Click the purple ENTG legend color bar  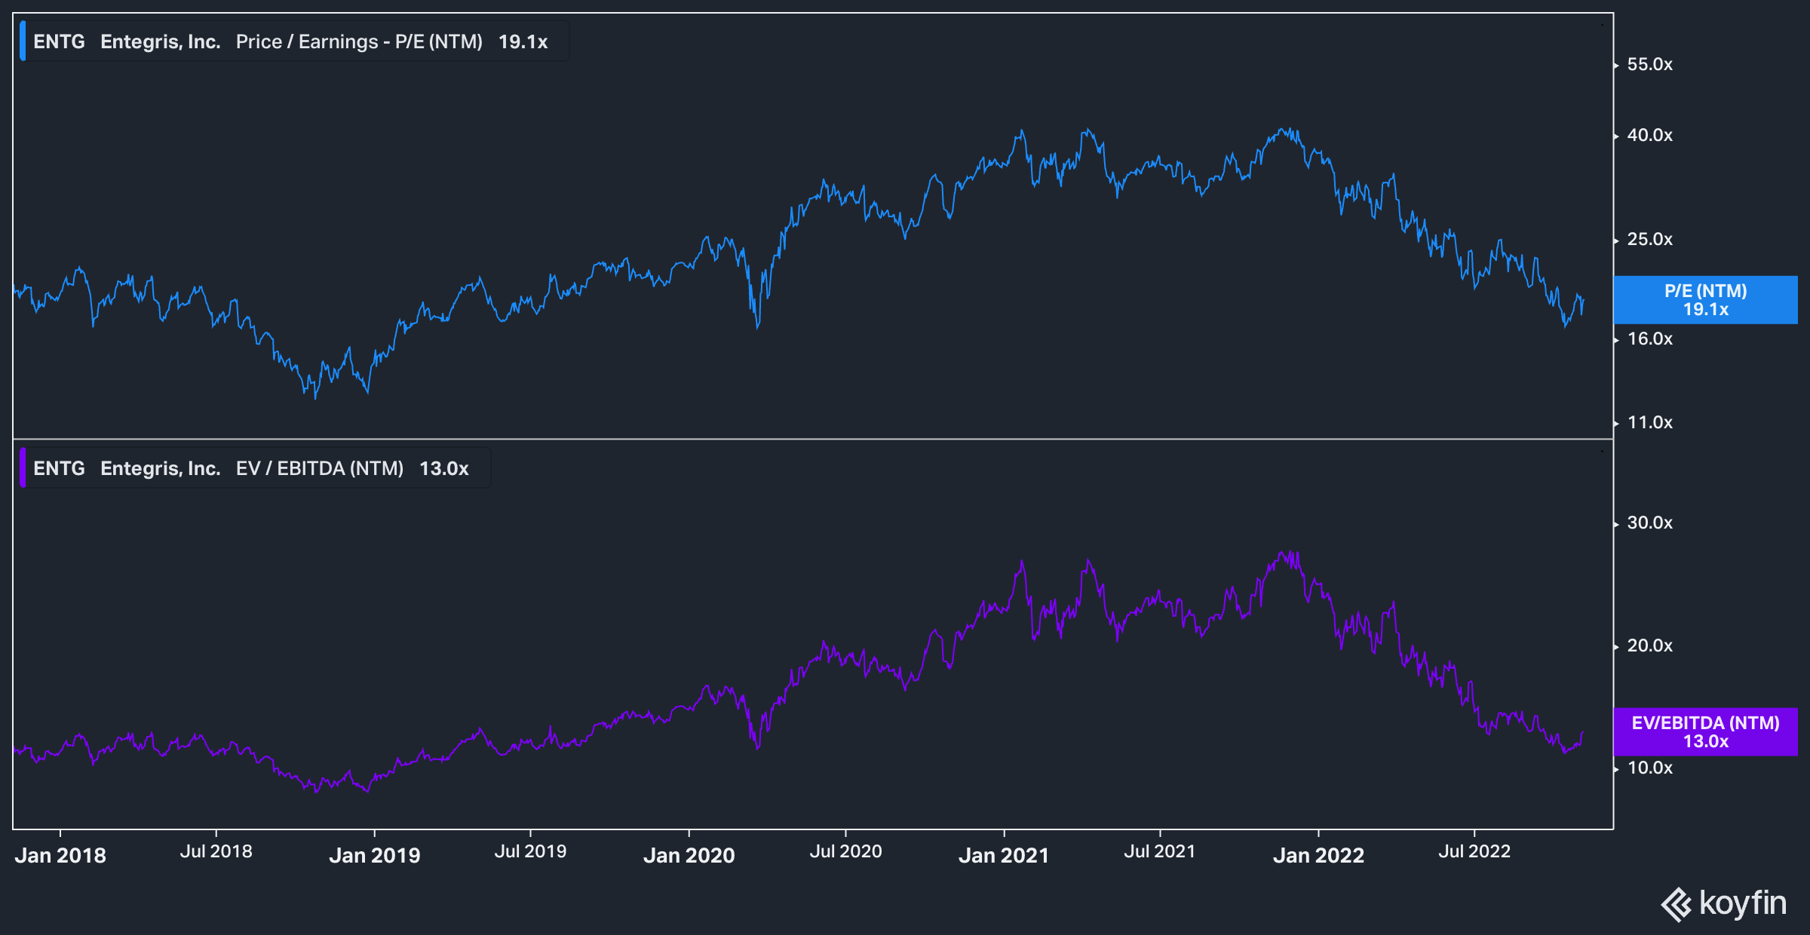pos(25,467)
